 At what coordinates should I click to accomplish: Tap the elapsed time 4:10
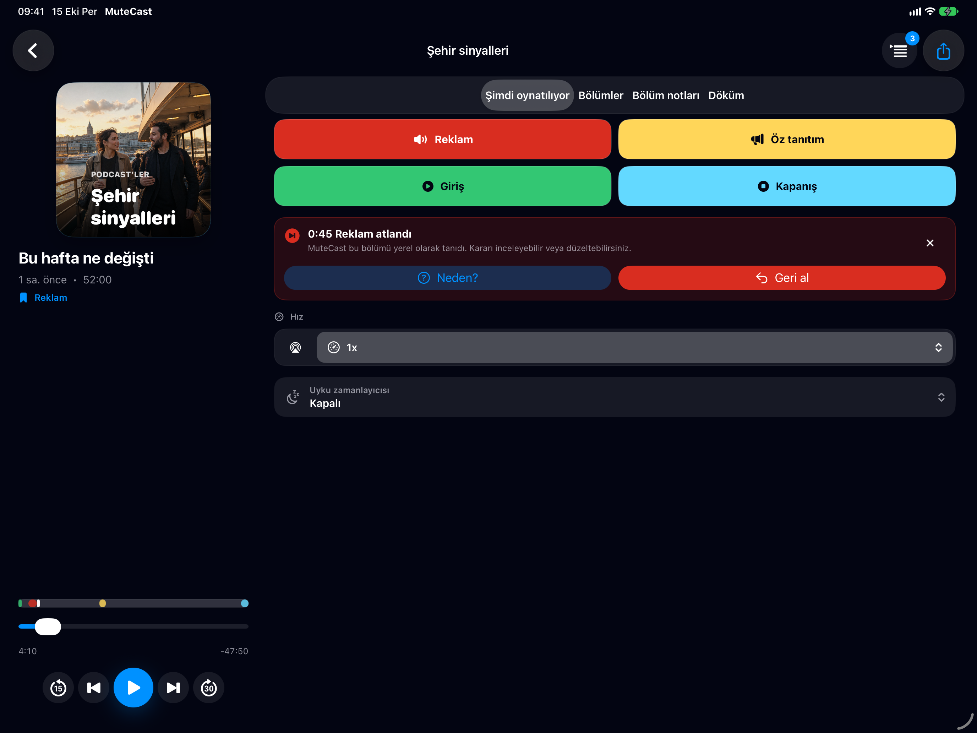click(x=28, y=651)
